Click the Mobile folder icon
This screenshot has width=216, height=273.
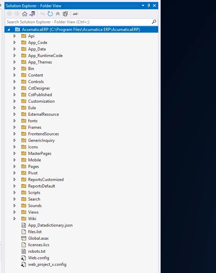24,160
